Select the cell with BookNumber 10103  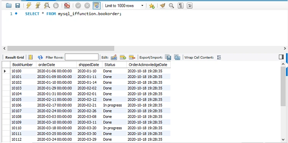pyautogui.click(x=23, y=88)
